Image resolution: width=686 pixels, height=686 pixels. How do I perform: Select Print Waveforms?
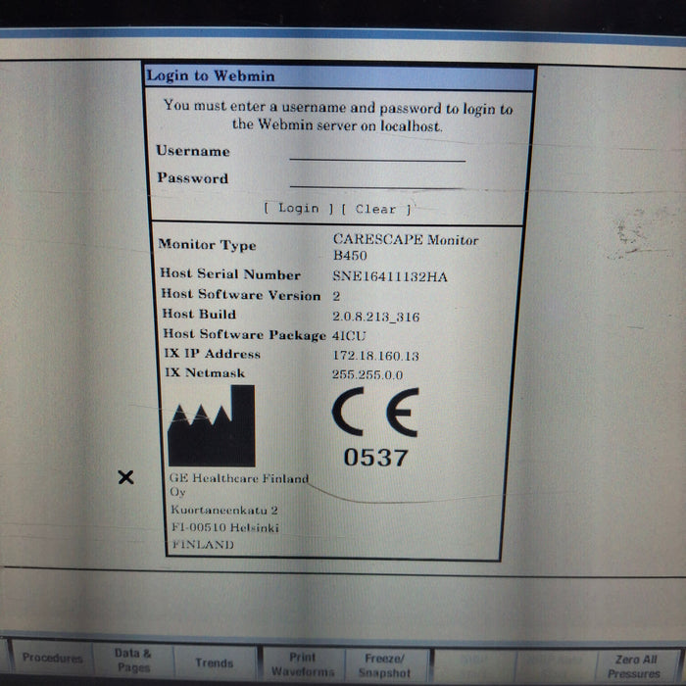click(x=303, y=664)
